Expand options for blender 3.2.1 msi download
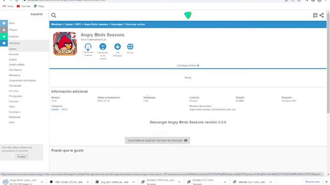 coord(271,182)
